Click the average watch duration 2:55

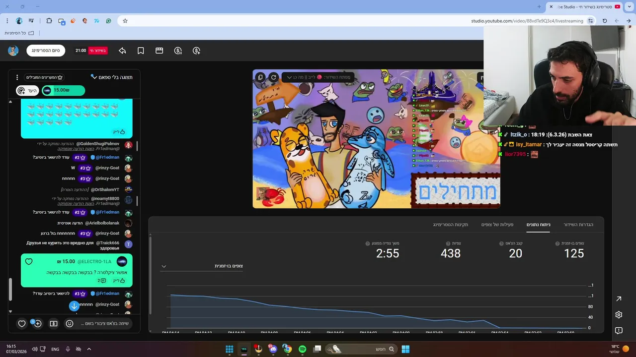(x=388, y=253)
